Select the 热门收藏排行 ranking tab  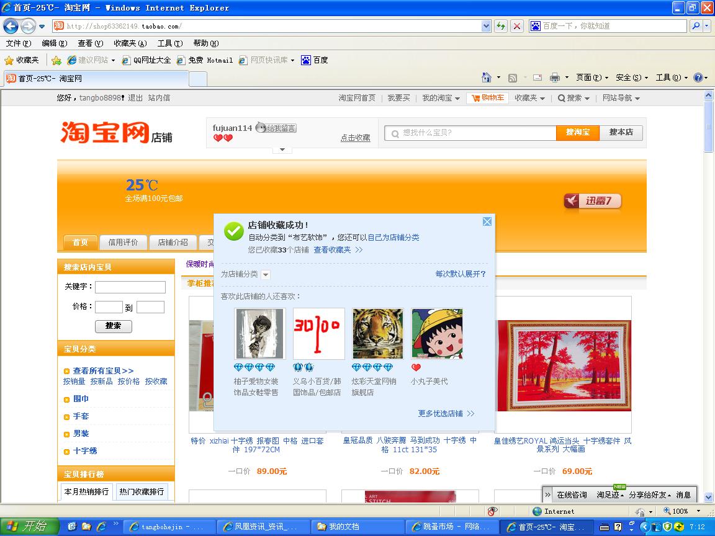[142, 492]
